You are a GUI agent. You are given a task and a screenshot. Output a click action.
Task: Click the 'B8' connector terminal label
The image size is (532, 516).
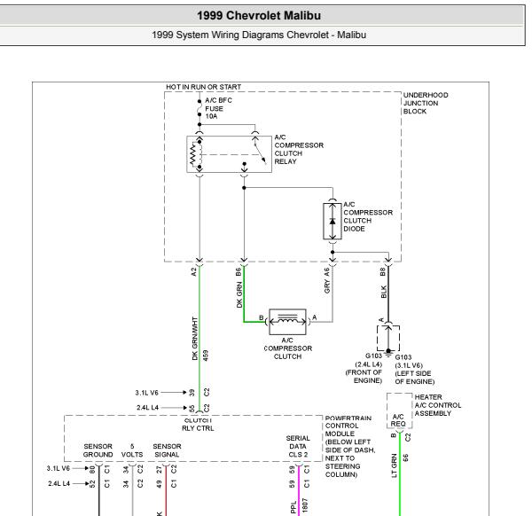coord(383,271)
